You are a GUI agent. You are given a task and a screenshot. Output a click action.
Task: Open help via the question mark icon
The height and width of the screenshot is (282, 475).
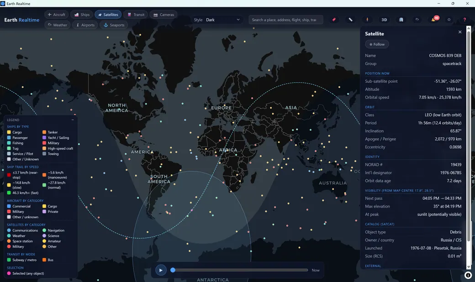point(464,20)
